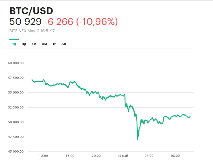Image resolution: width=213 pixels, height=167 pixels.
Task: Click the 60 000.00 price axis label
Action: click(x=16, y=63)
